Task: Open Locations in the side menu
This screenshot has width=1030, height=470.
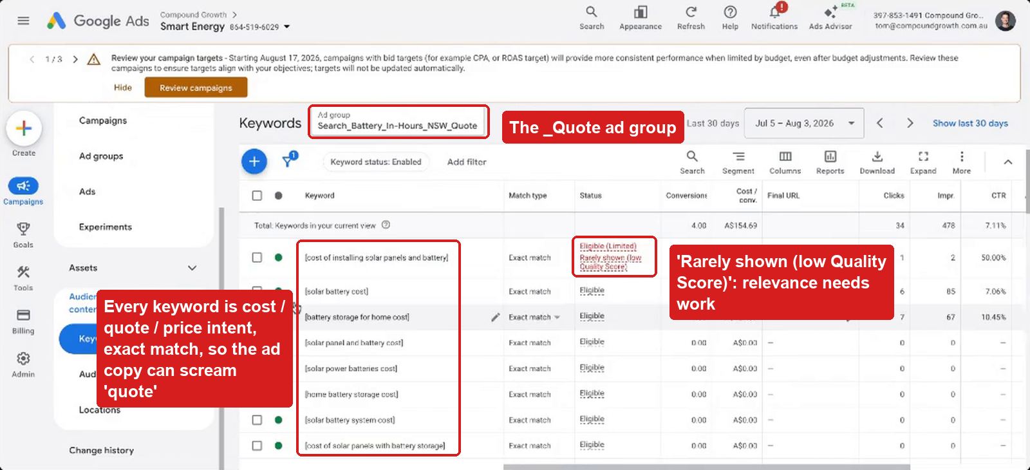Action: tap(100, 410)
